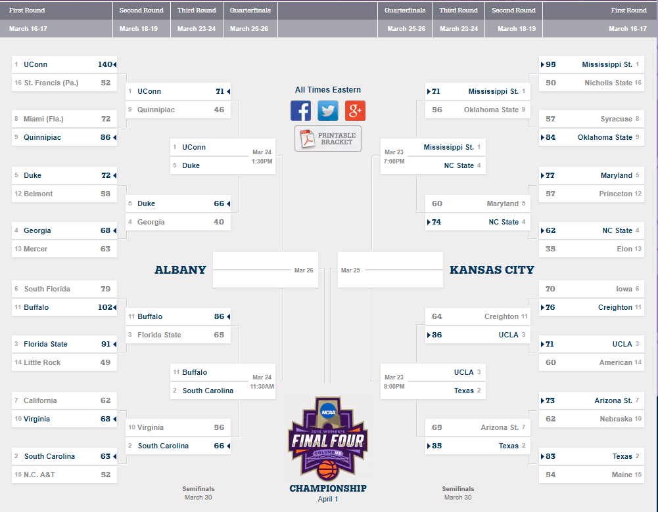The width and height of the screenshot is (658, 512).
Task: Click the Twitter share icon
Action: (328, 111)
